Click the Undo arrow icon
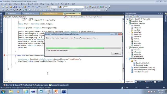This screenshot has width=167, height=94. (29, 7)
